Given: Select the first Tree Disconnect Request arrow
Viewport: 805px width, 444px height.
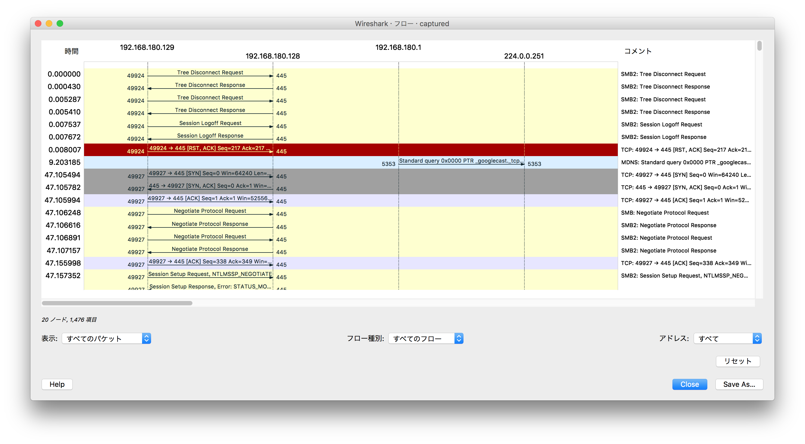Looking at the screenshot, I should (210, 74).
